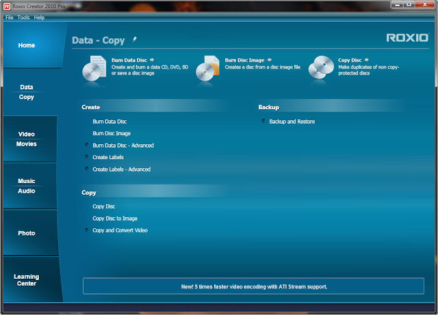Image resolution: width=438 pixels, height=315 pixels.
Task: Click the Roxio app icon in title bar
Action: [x=7, y=6]
